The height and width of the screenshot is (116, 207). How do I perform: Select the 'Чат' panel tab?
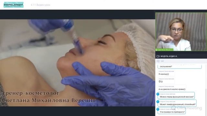click(181, 61)
